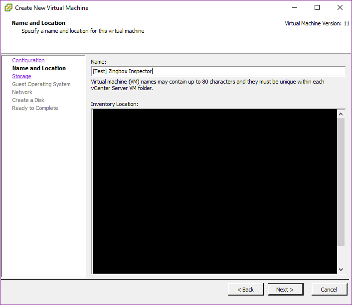Image resolution: width=352 pixels, height=305 pixels.
Task: Click the Virtual Machine Version: 11 text
Action: (317, 23)
